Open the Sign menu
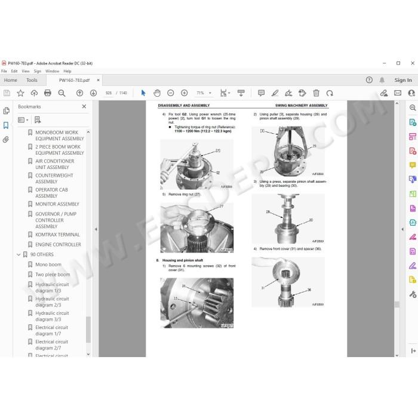 (x=37, y=71)
